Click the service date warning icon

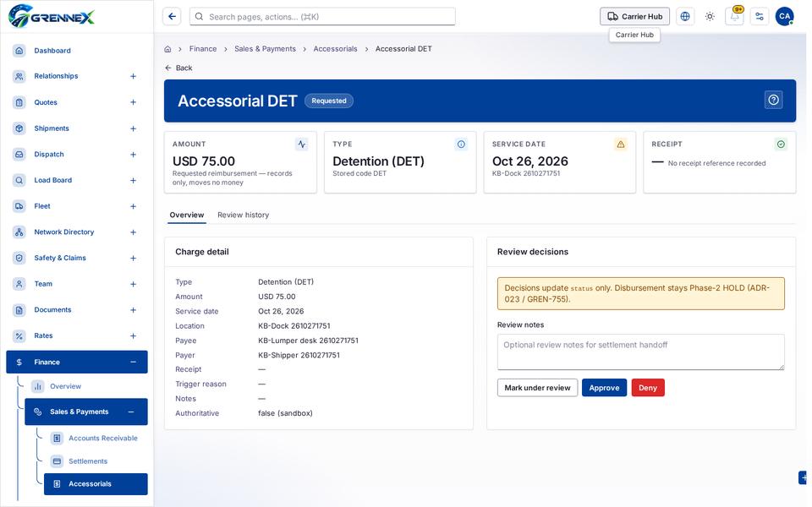(x=620, y=144)
